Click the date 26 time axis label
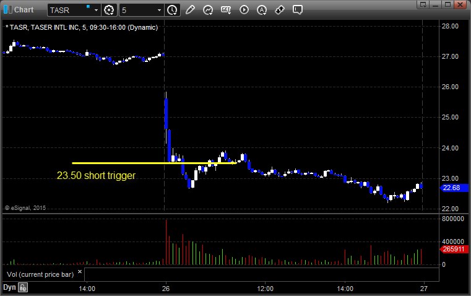The width and height of the screenshot is (471, 296). (166, 289)
